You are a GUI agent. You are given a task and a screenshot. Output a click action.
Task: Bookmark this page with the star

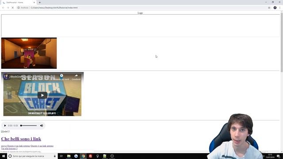(x=269, y=8)
